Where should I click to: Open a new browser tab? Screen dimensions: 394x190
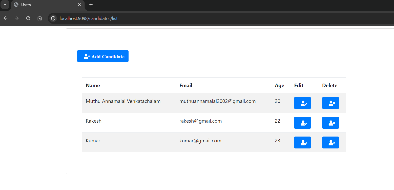pyautogui.click(x=91, y=5)
